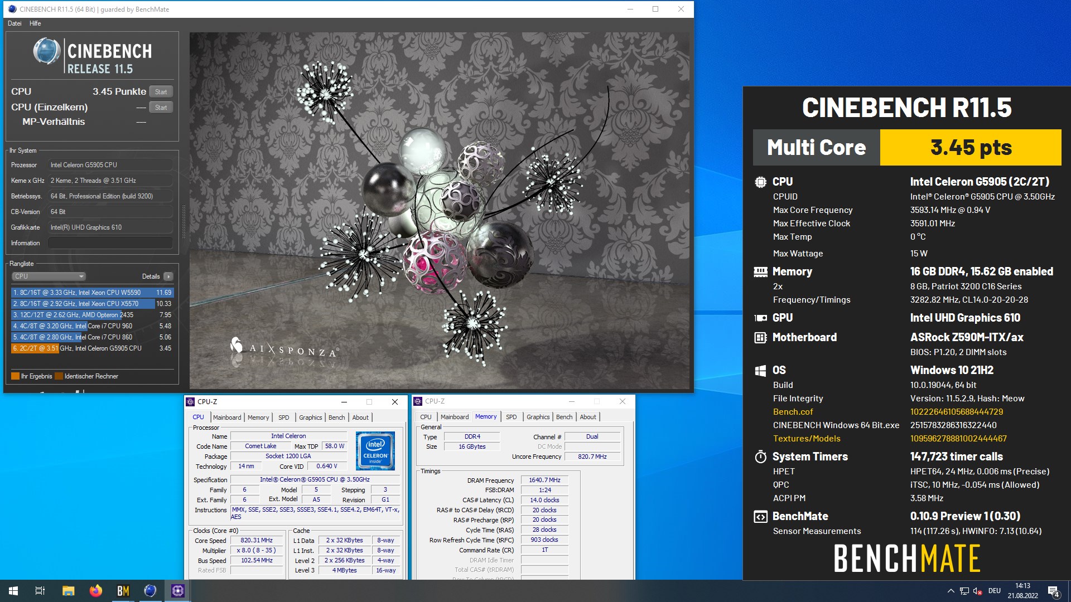Open BenchMate from the taskbar

click(123, 591)
